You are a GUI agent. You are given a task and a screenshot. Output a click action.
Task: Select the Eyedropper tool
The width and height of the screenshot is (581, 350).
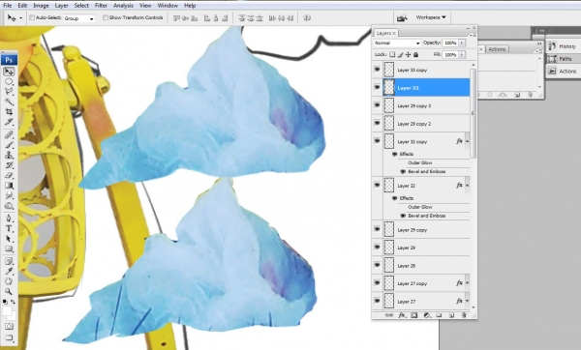coord(9,271)
